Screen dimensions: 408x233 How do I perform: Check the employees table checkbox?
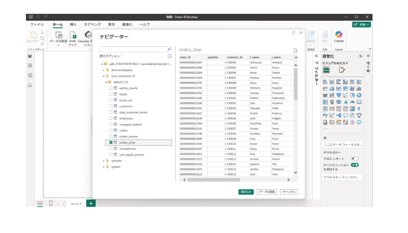point(111,118)
